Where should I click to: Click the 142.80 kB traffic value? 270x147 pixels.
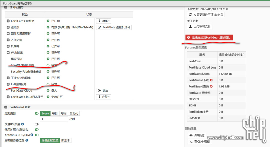click(x=225, y=74)
